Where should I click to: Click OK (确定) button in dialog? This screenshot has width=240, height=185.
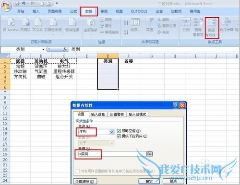pyautogui.click(x=149, y=181)
